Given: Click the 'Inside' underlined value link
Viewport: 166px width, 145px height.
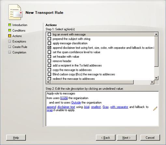Looking at the screenshot, I should pos(64,98).
